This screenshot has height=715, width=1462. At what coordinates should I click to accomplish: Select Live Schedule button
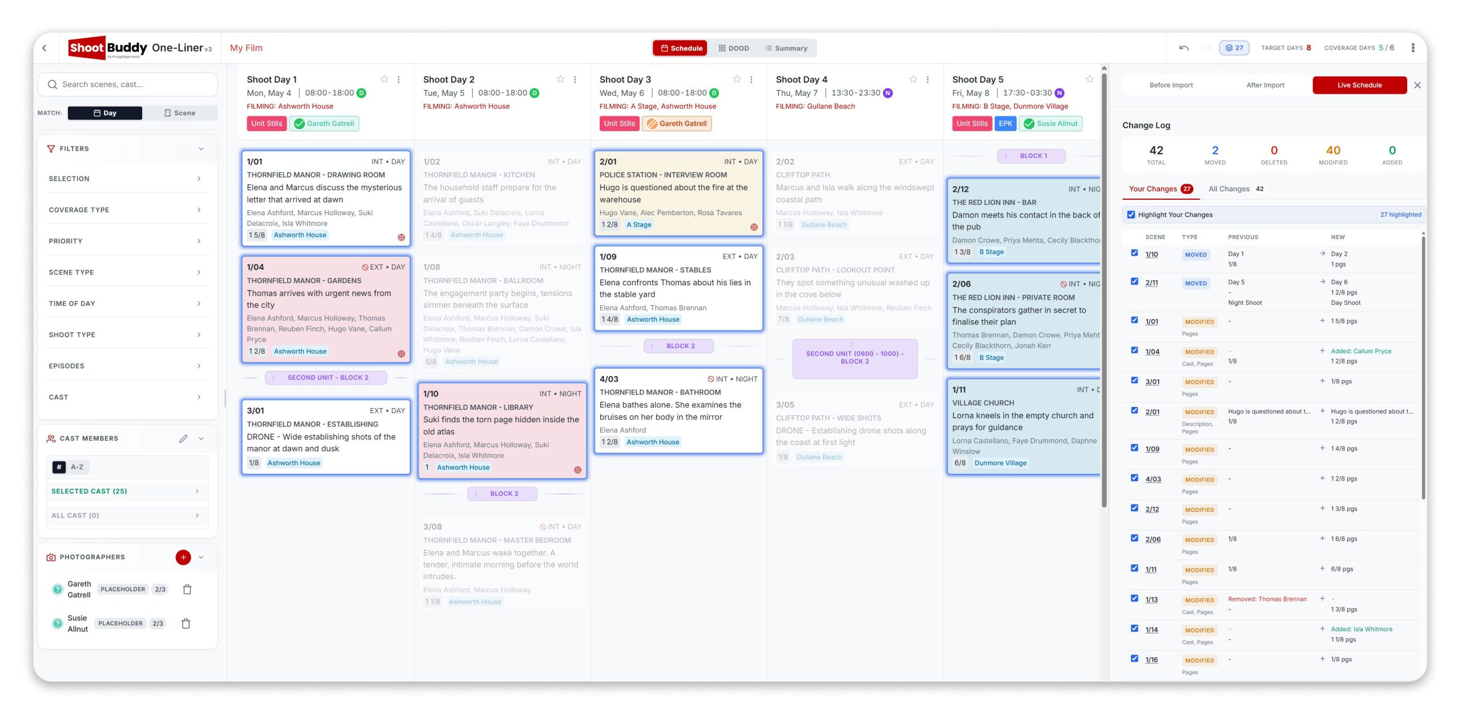1359,85
